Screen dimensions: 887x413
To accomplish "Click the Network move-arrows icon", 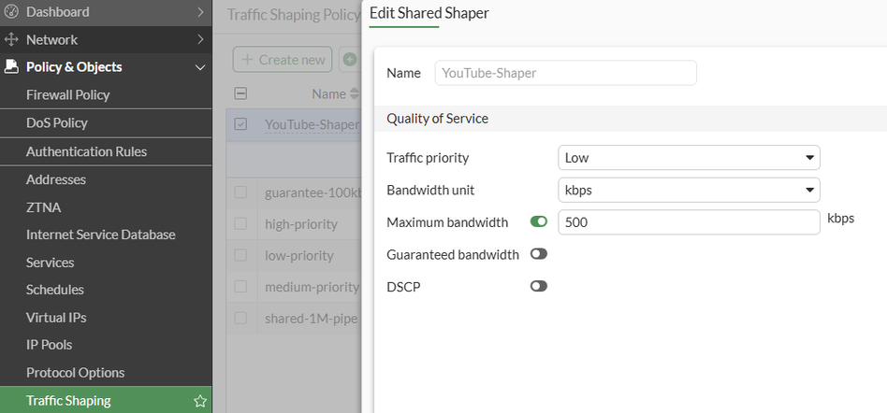I will (x=12, y=40).
